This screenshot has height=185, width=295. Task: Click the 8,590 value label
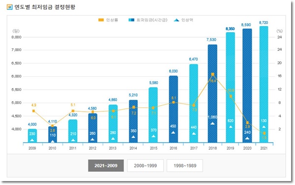pyautogui.click(x=246, y=25)
